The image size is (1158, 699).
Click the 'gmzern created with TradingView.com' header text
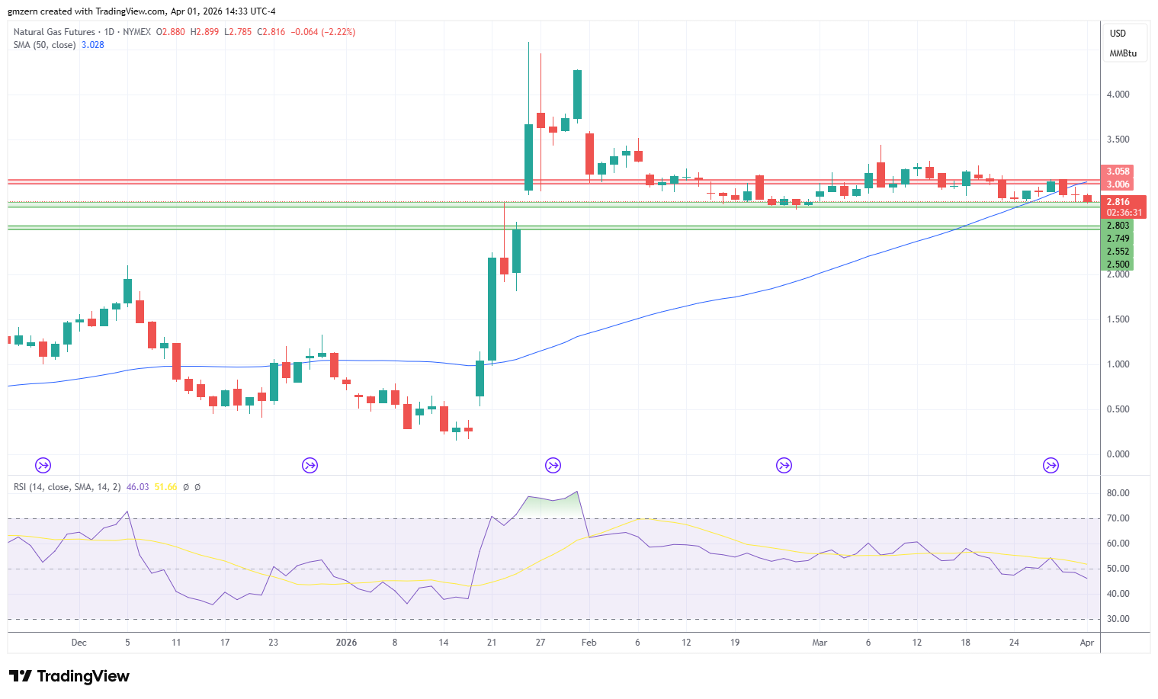coord(86,11)
